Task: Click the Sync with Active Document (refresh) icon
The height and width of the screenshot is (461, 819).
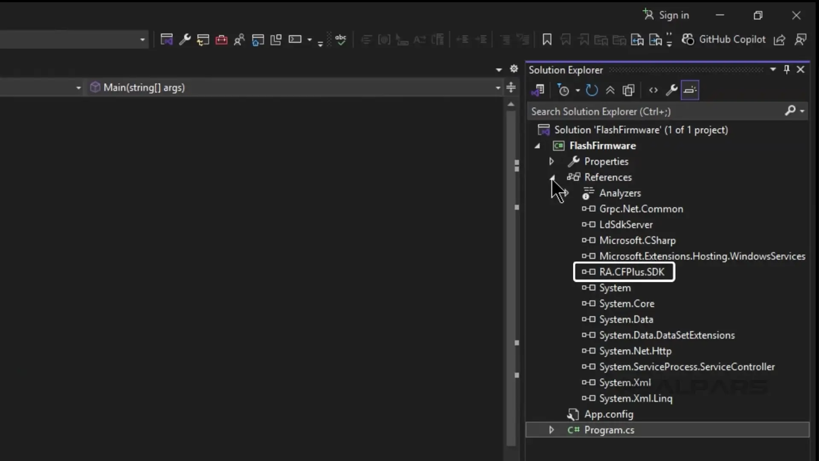Action: pyautogui.click(x=592, y=90)
